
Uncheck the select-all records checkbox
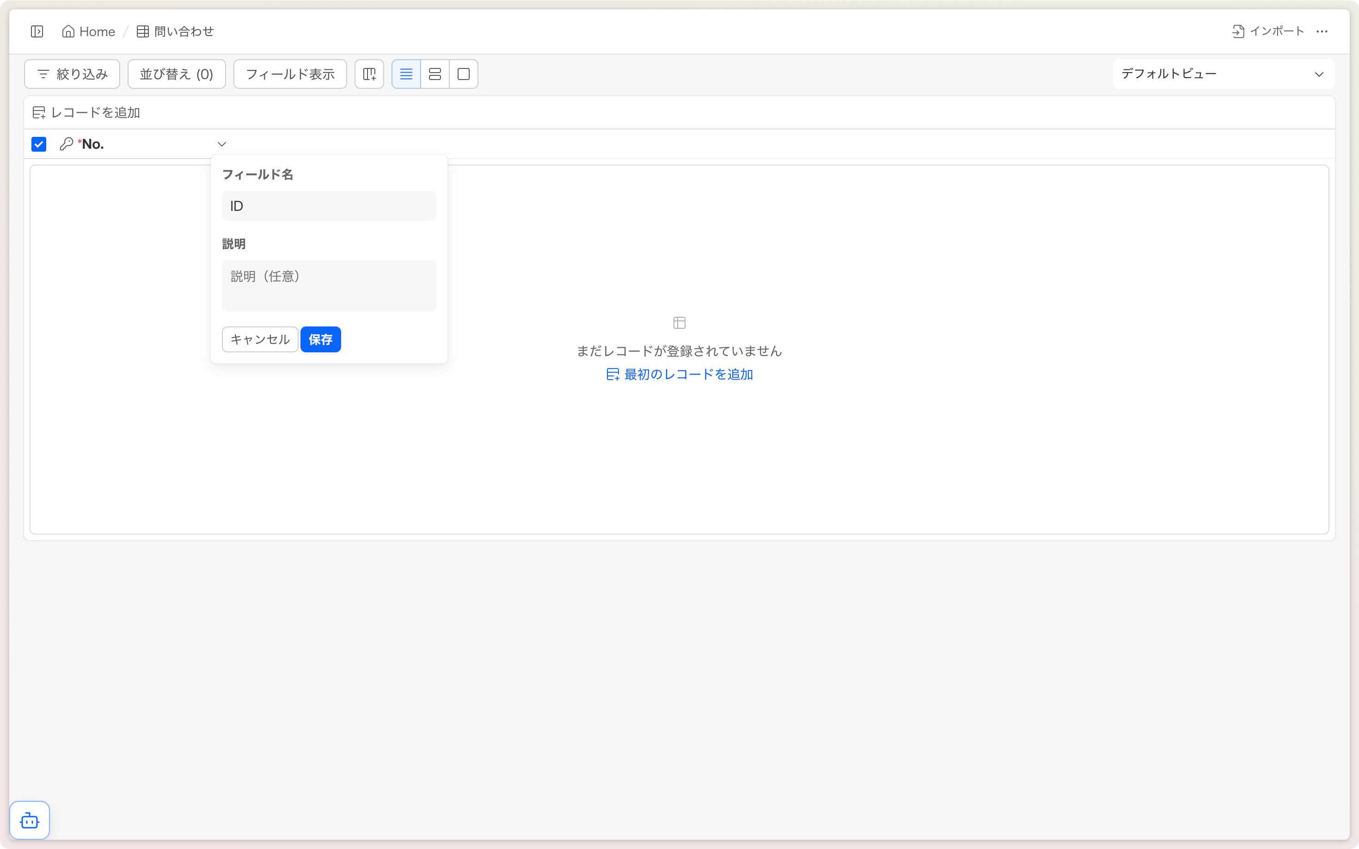pyautogui.click(x=39, y=144)
